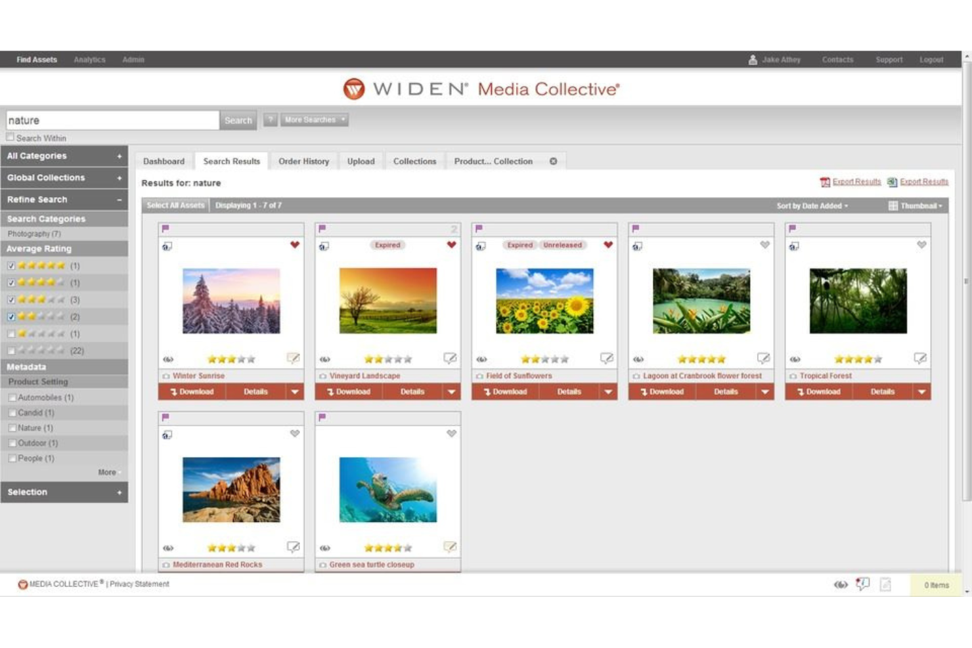Image resolution: width=972 pixels, height=648 pixels.
Task: Open the Privacy Statement link
Action: [139, 584]
